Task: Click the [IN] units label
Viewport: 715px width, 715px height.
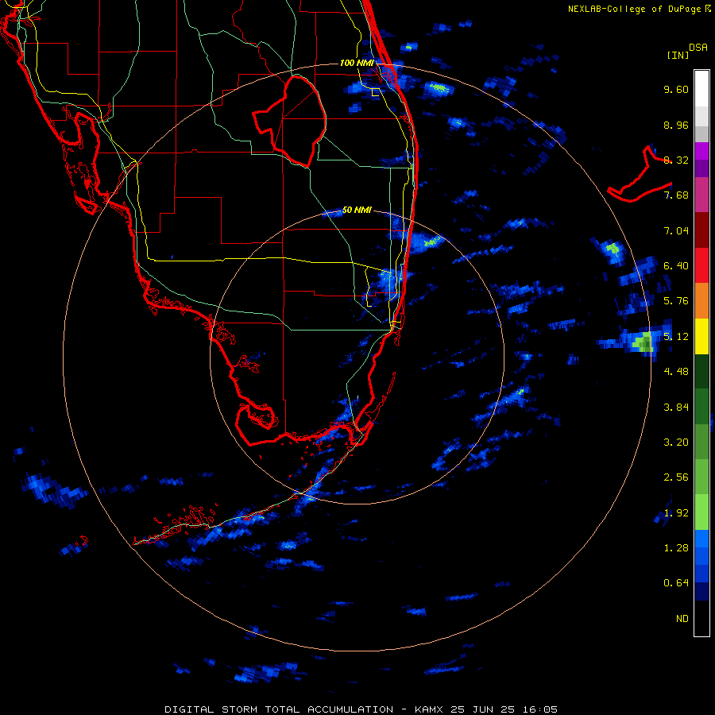Action: (678, 55)
